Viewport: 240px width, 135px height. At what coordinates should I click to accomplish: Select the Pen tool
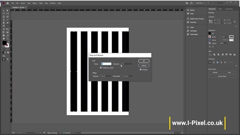[x=4, y=23]
